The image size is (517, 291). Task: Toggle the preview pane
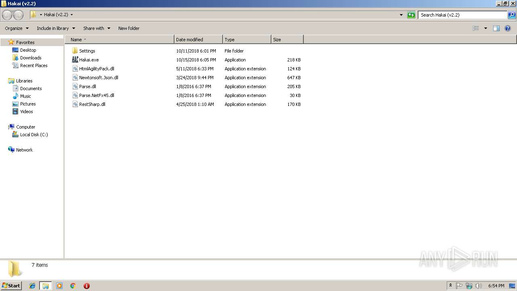[x=496, y=28]
